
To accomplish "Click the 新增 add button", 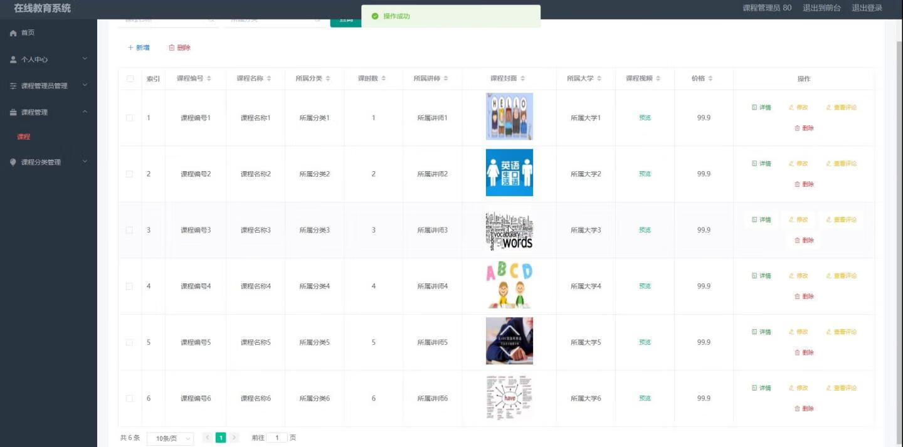I will [x=139, y=48].
